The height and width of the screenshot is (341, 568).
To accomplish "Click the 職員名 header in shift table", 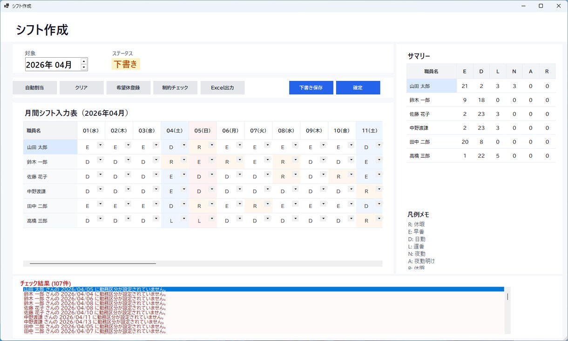I will coord(50,131).
